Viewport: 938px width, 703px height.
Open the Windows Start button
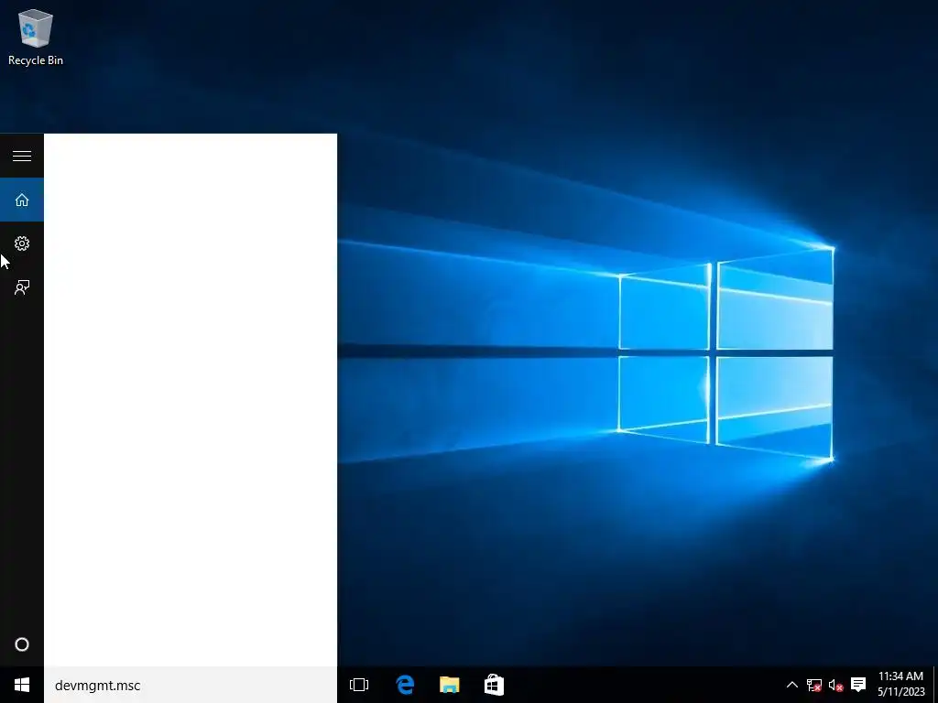tap(22, 685)
